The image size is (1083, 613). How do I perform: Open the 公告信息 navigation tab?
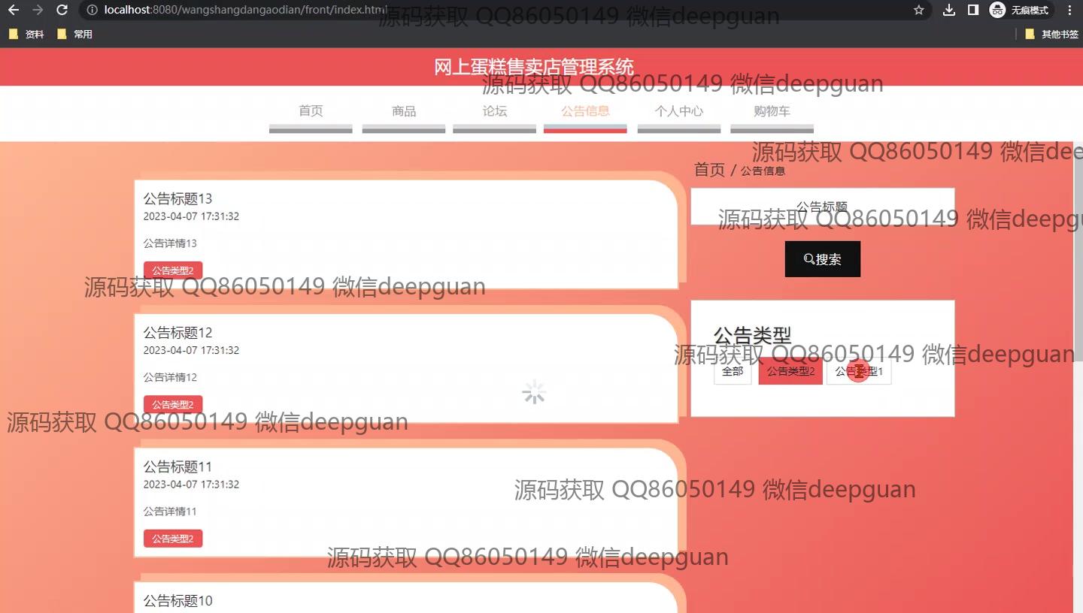[x=585, y=111]
